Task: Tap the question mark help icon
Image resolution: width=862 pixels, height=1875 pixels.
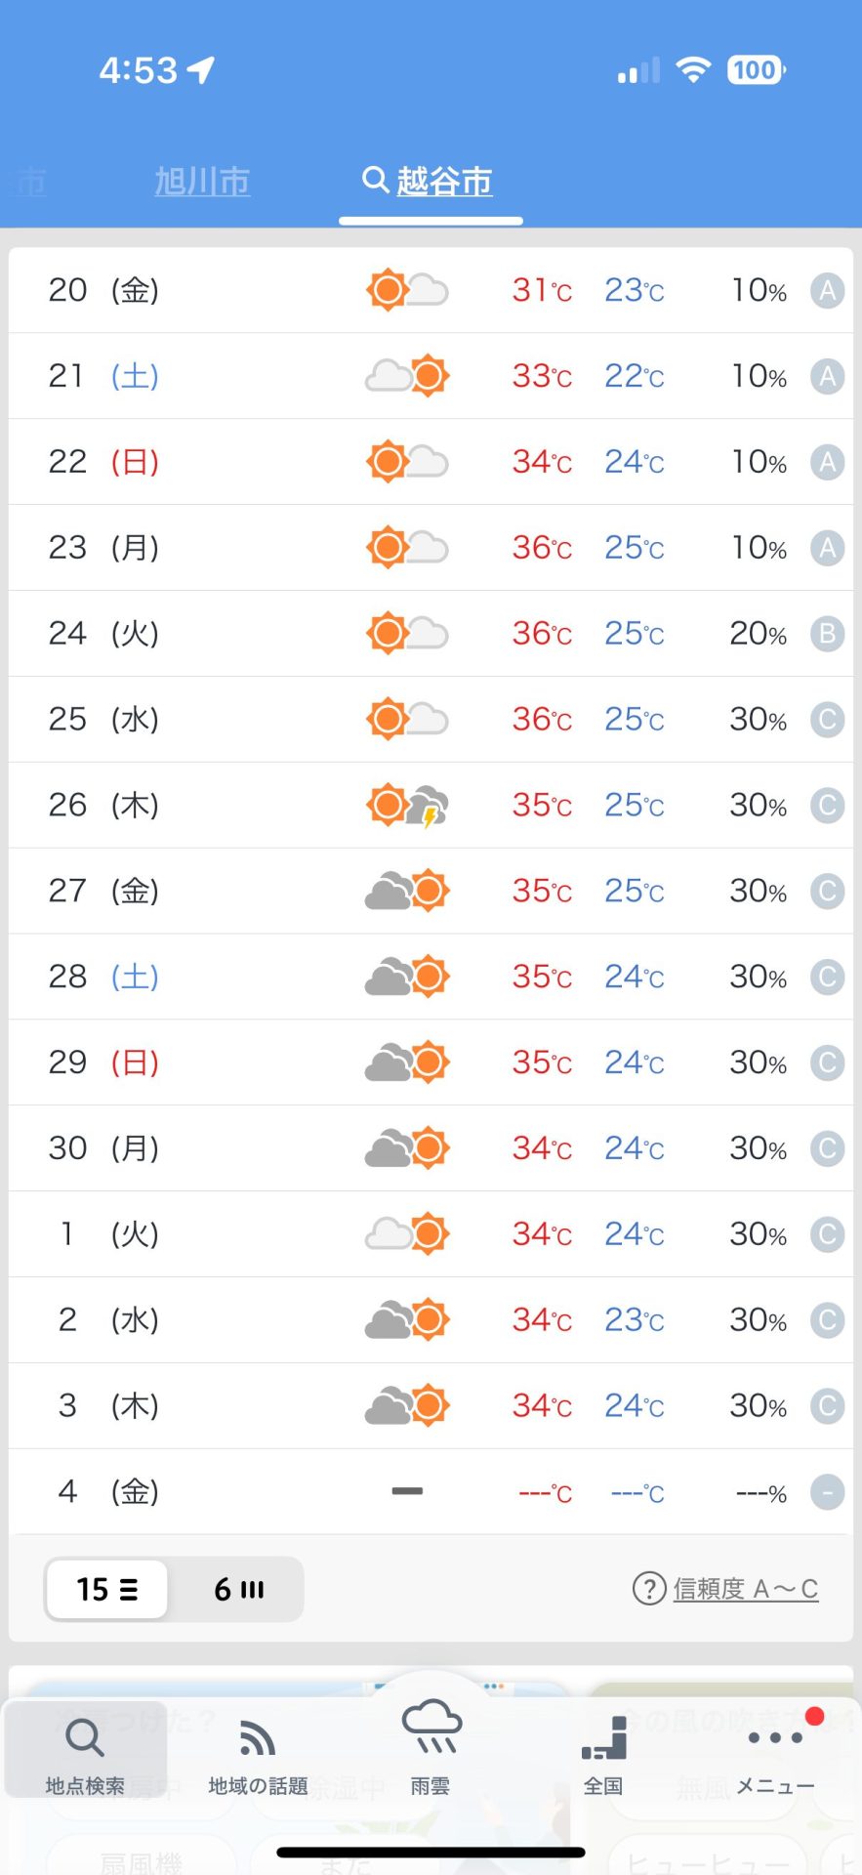Action: [x=649, y=1589]
